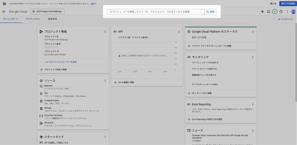The image size is (297, 145).
Task: Open Cloud Run フルマネージド resource entry
Action: click(x=68, y=124)
